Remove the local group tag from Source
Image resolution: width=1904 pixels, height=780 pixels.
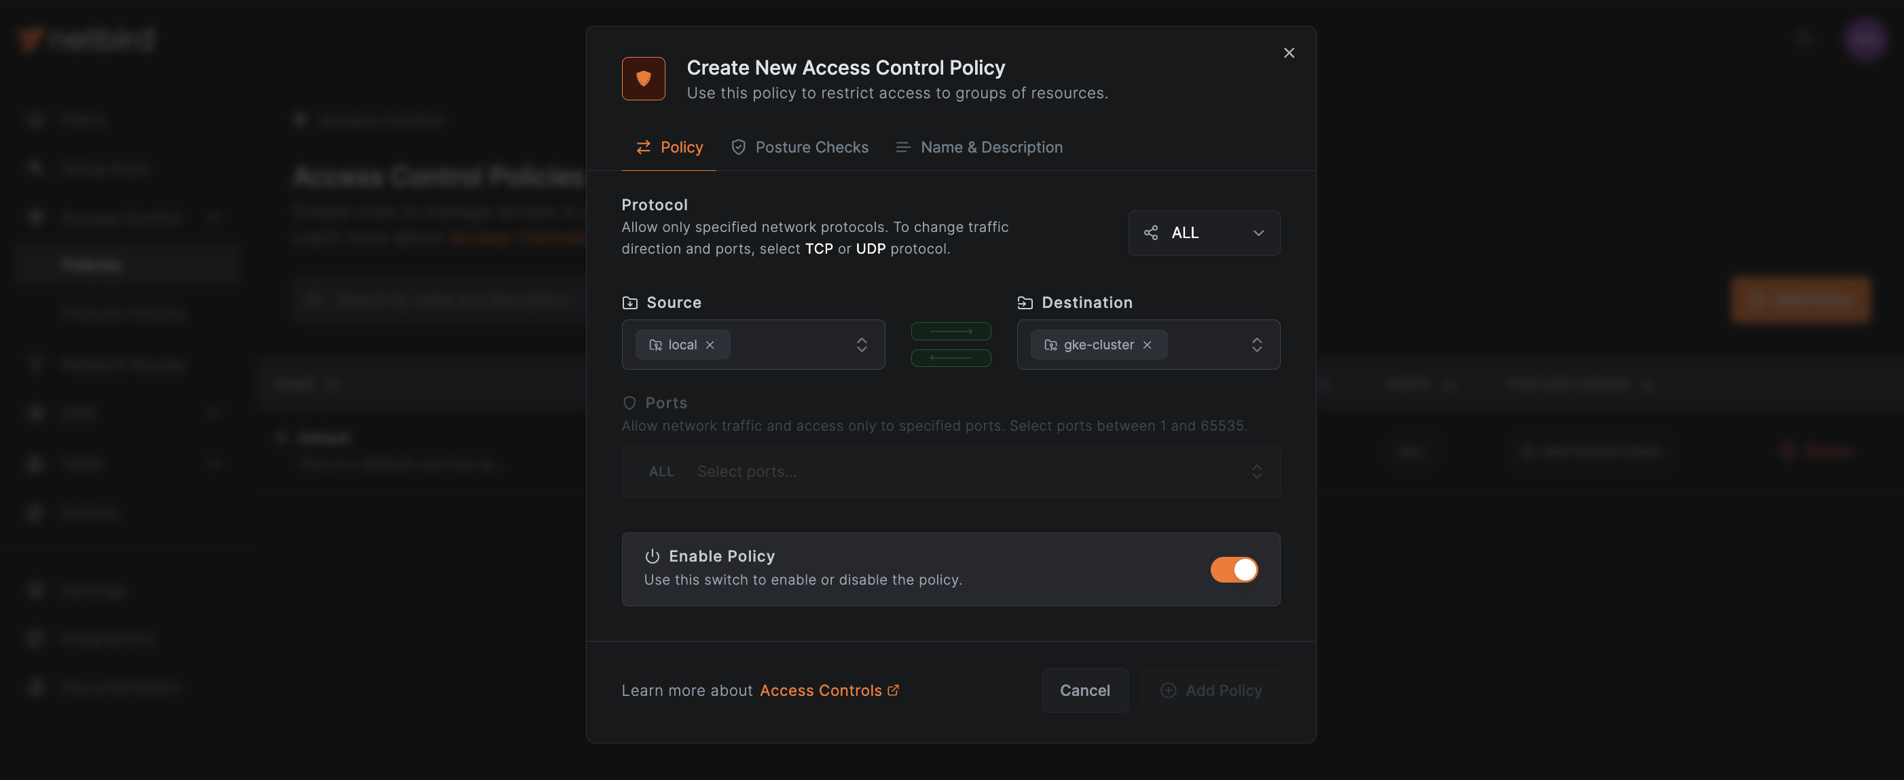(x=710, y=345)
